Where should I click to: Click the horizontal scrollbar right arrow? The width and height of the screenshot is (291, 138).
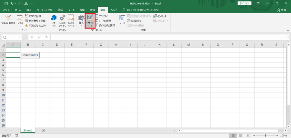click(285, 131)
